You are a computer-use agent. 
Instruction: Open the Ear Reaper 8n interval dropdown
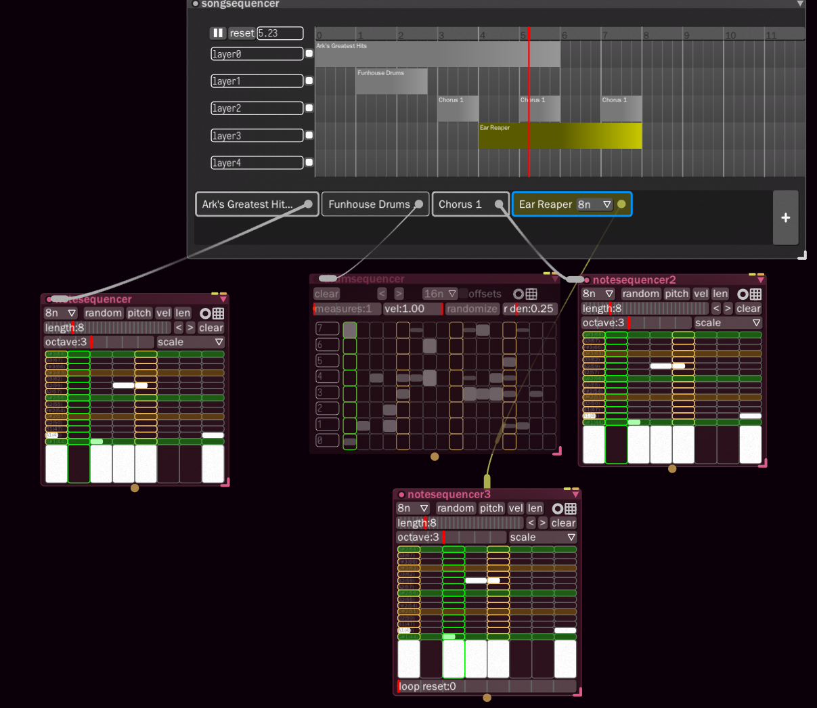tap(594, 204)
